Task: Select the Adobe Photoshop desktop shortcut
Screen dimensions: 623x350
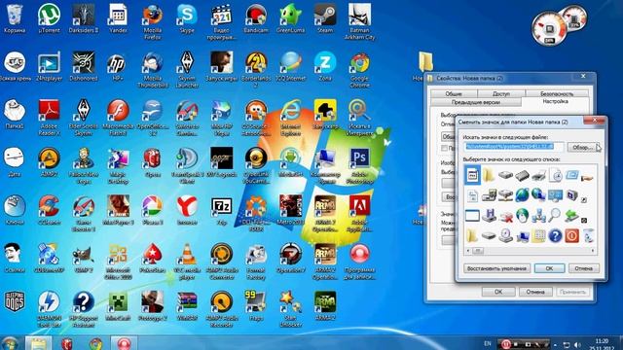Action: click(359, 166)
